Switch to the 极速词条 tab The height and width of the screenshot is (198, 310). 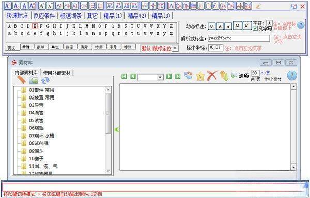tap(71, 15)
